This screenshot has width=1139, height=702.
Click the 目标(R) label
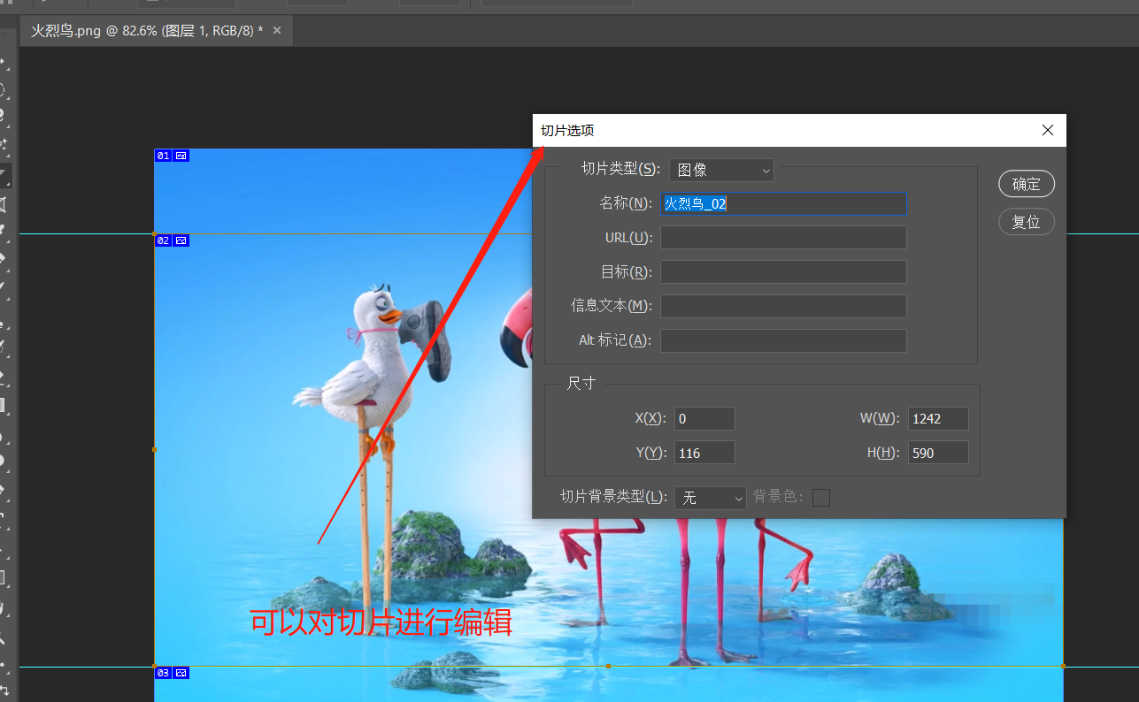tap(626, 272)
